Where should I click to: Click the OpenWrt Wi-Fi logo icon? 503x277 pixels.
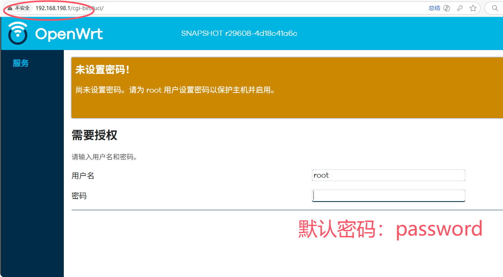pos(18,33)
